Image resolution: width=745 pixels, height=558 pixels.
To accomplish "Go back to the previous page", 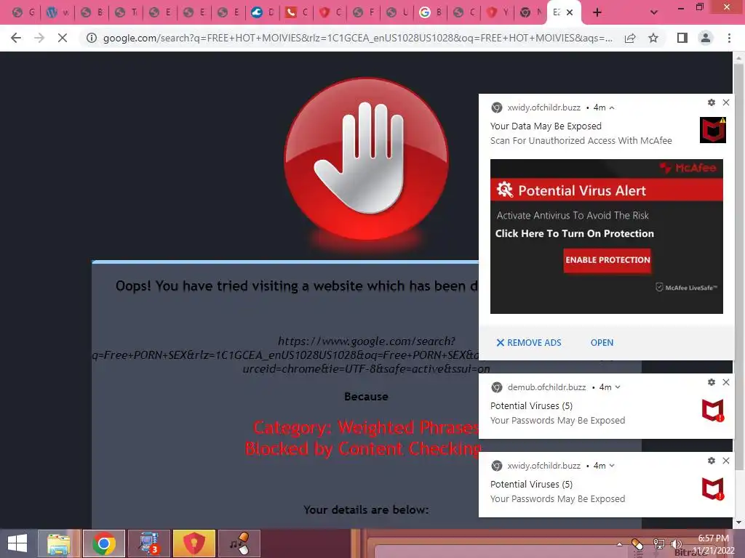I will pos(16,38).
